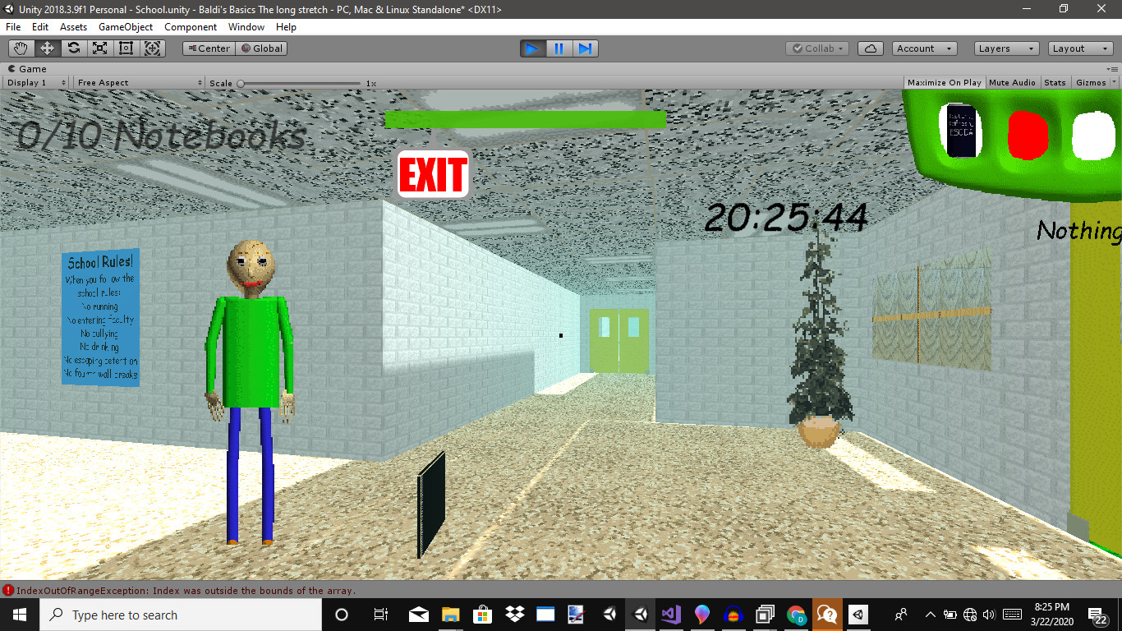Open the Windows Start menu
This screenshot has width=1122, height=631.
coord(20,615)
